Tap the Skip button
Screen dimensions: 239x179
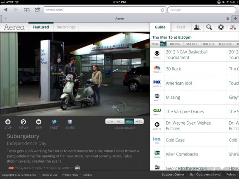tap(39, 124)
